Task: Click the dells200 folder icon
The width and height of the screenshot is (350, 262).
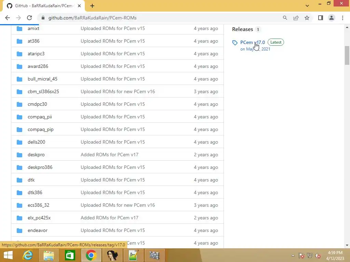Action: [x=19, y=142]
